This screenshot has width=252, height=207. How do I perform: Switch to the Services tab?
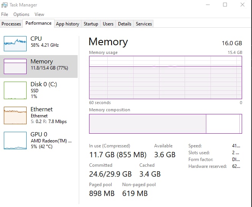pyautogui.click(x=144, y=24)
